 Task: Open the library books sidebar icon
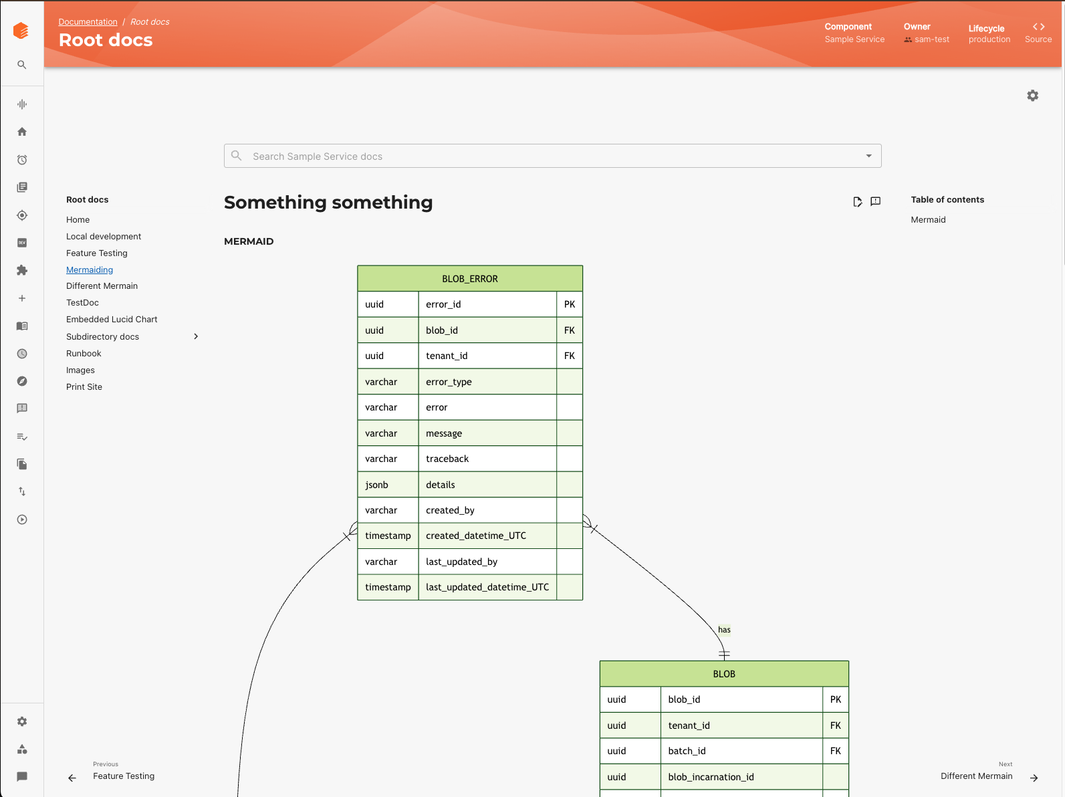coord(22,187)
